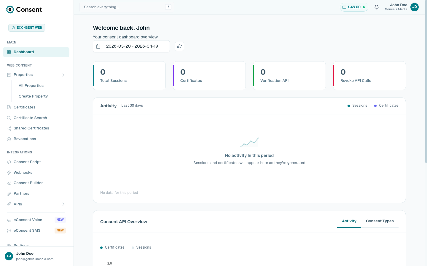The image size is (427, 266).
Task: Click the shield icon in ECONSENT WEB badge
Action: coord(13,28)
